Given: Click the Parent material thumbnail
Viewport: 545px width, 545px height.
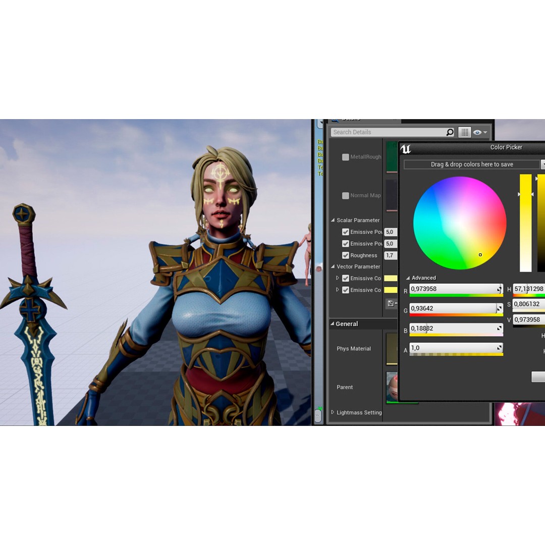Looking at the screenshot, I should (392, 387).
